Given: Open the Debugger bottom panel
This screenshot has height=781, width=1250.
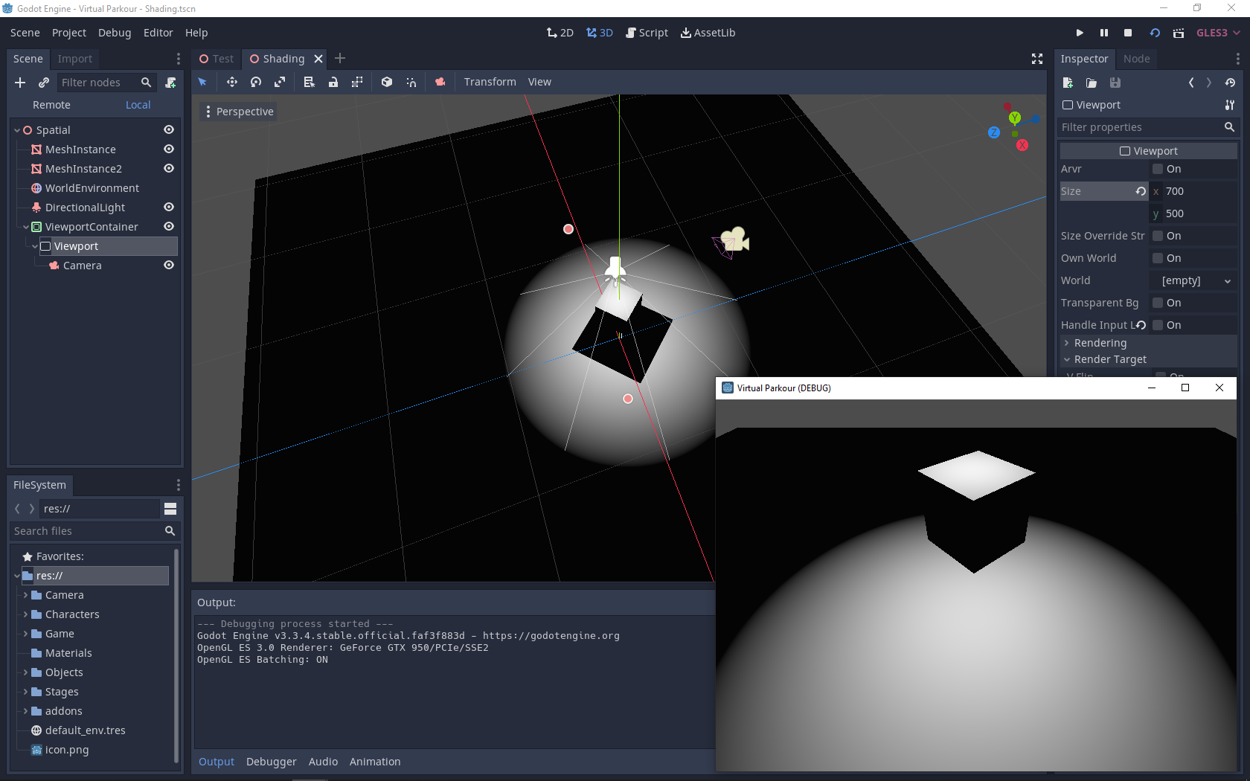Looking at the screenshot, I should tap(271, 762).
